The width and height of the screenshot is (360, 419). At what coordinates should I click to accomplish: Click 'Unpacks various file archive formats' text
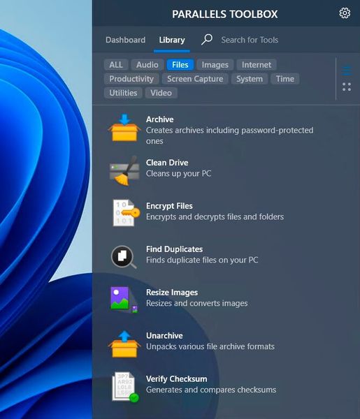210,346
